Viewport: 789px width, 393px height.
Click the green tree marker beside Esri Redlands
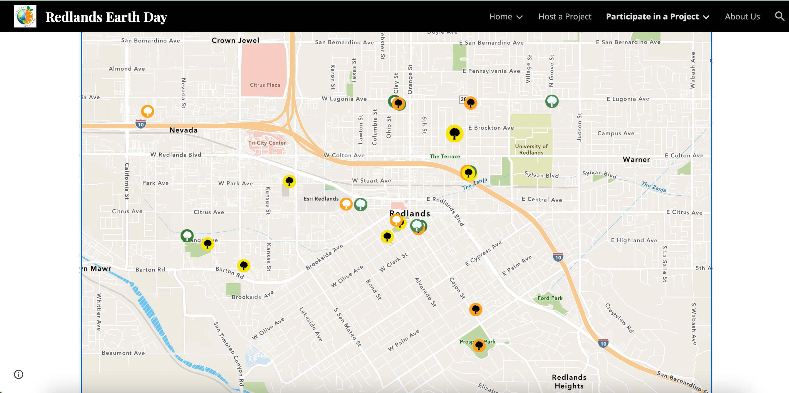coord(360,204)
